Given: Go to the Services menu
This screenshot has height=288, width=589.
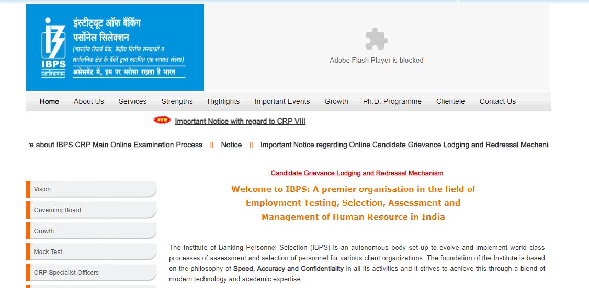Looking at the screenshot, I should (132, 102).
